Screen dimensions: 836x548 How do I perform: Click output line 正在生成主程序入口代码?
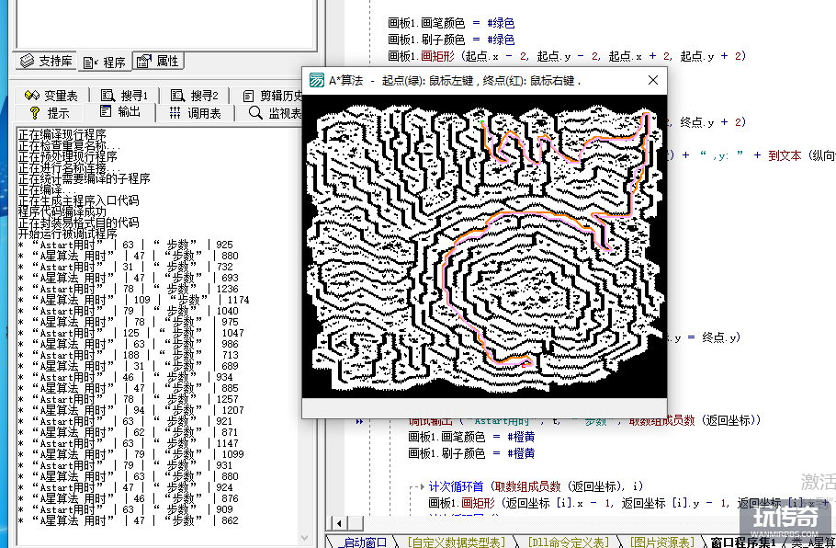[78, 200]
